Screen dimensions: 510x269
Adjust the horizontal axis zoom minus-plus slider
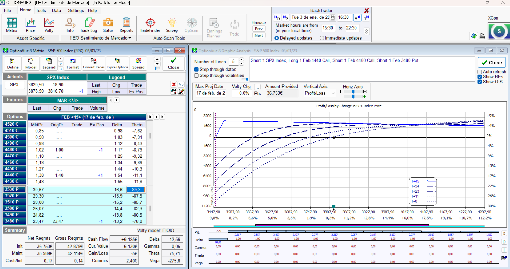click(353, 97)
